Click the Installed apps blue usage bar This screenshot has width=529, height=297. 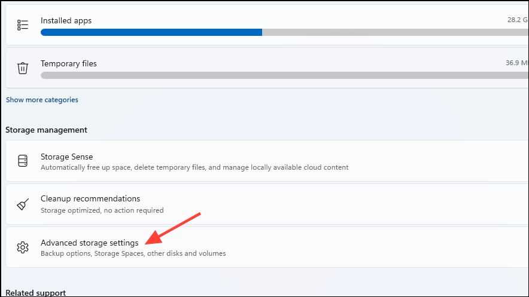point(151,32)
